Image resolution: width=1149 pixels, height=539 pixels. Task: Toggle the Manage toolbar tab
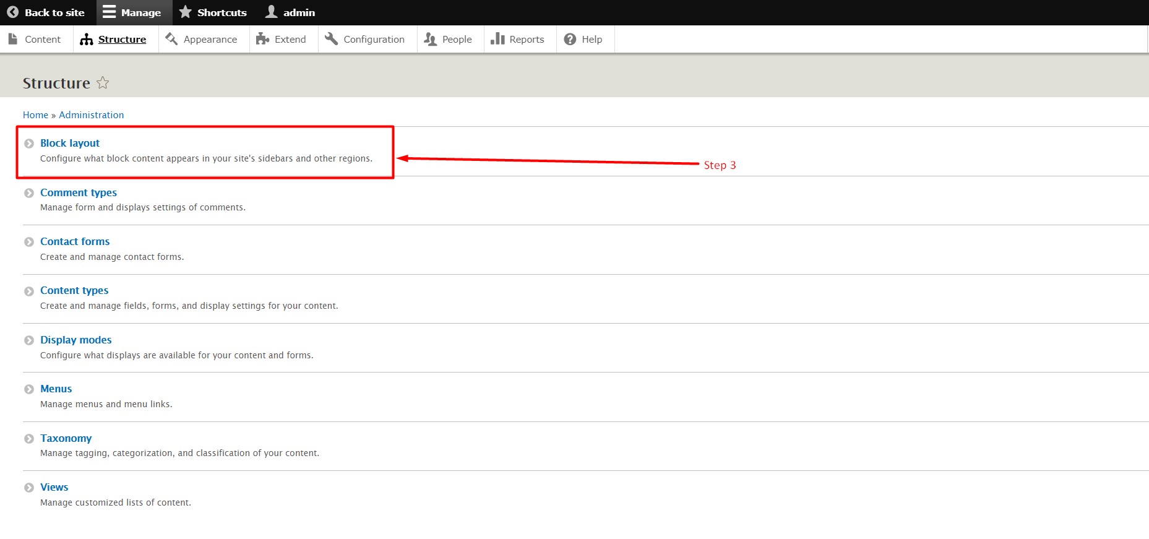click(133, 12)
